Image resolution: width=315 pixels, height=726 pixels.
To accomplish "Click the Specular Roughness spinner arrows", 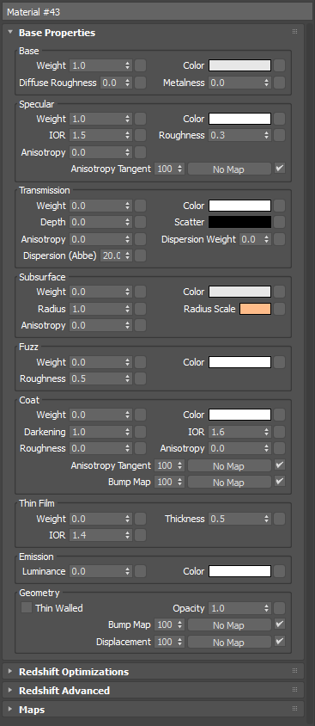I will [266, 135].
